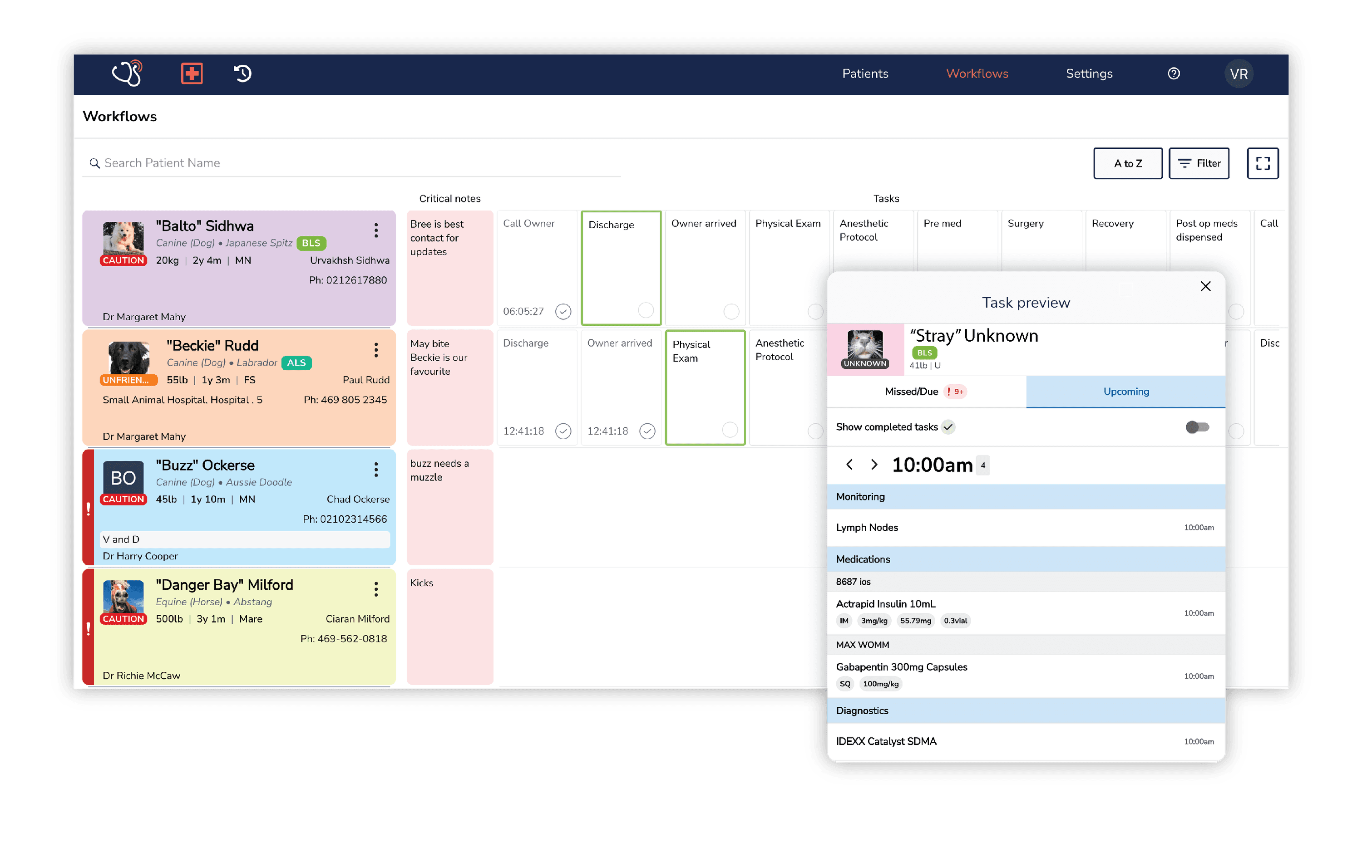
Task: Open Beckie Rudd's three-dot menu
Action: [x=376, y=350]
